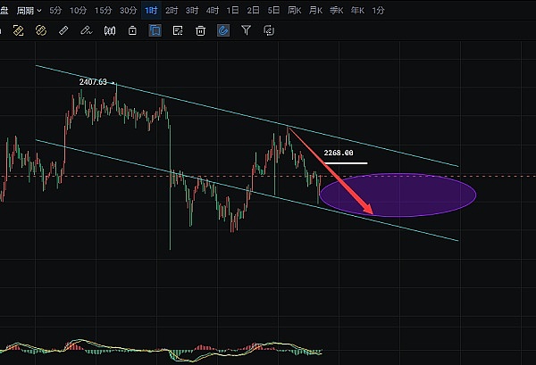The image size is (536, 365).
Task: Click the price range brackets icon
Action: point(110,30)
